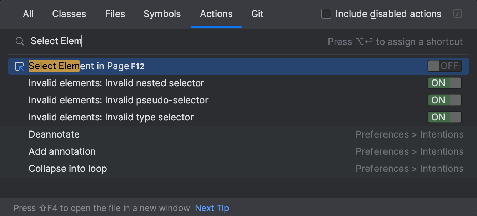This screenshot has width=477, height=216.
Task: Click the Actions tab
Action: (216, 14)
